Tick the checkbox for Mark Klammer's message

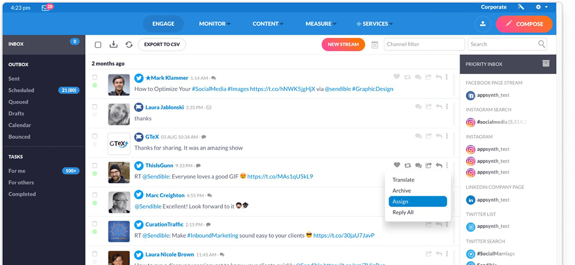[x=94, y=77]
